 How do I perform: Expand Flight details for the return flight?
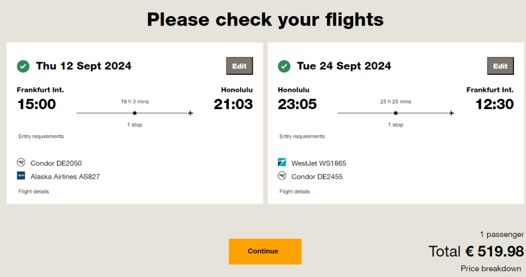click(x=294, y=191)
